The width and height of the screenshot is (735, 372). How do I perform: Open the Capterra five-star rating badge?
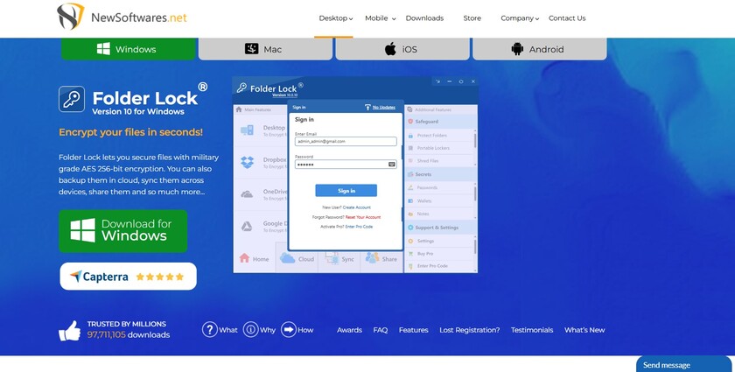tap(128, 277)
